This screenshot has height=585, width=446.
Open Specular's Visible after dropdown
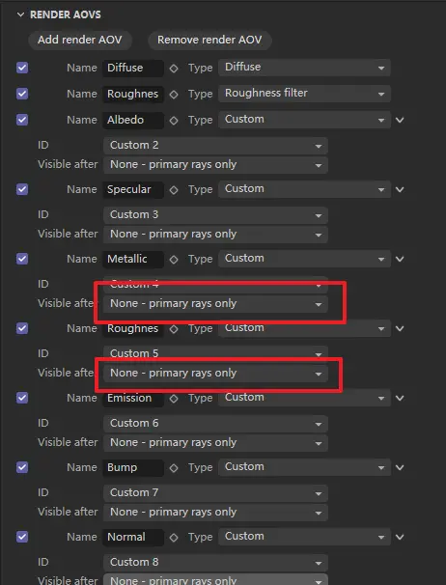[x=215, y=235]
